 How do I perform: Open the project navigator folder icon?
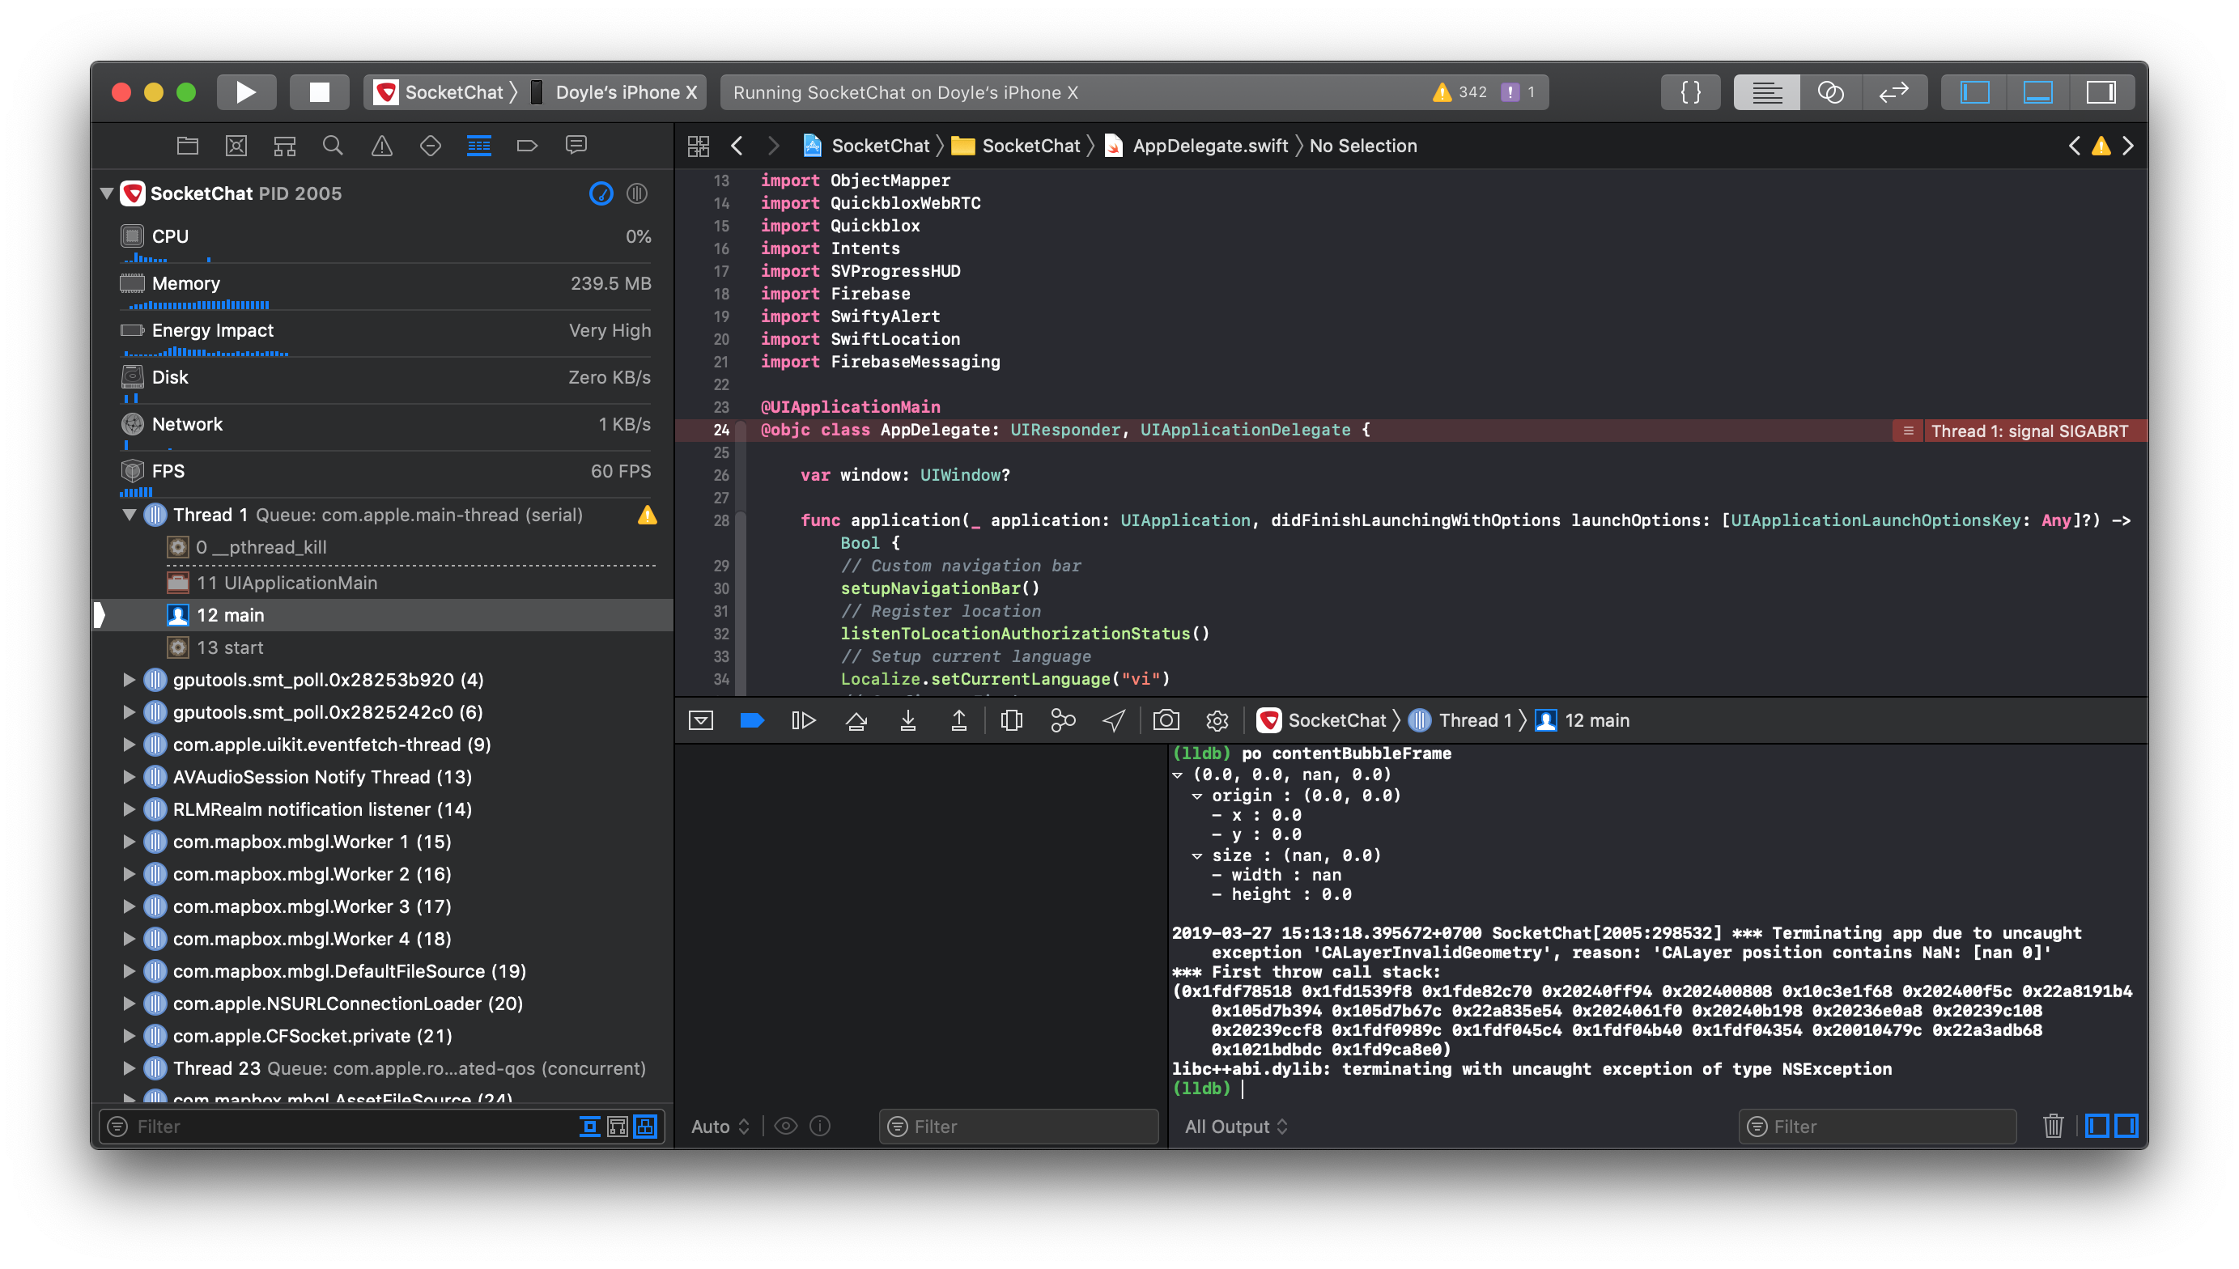187,146
